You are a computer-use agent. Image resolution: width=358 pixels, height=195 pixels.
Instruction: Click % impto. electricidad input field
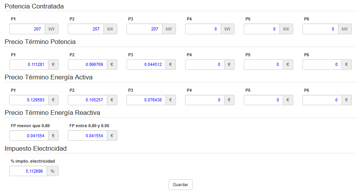pos(28,171)
